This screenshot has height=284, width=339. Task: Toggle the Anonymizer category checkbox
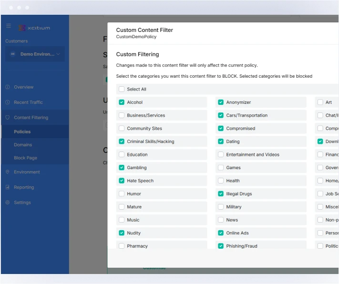pyautogui.click(x=221, y=102)
